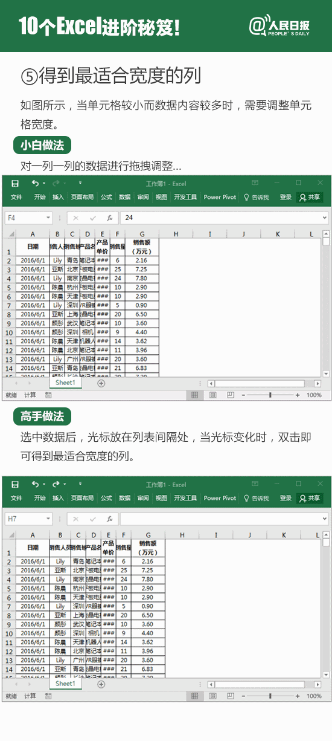Open 数据 tab in the upper Excel window
This screenshot has width=332, height=741.
tap(124, 197)
